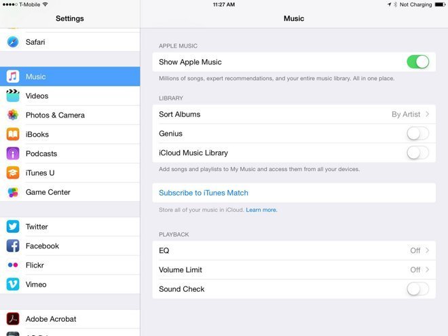Screen dimensions: 448x336
Task: Tap the iTunes U graduation cap icon
Action: point(13,173)
